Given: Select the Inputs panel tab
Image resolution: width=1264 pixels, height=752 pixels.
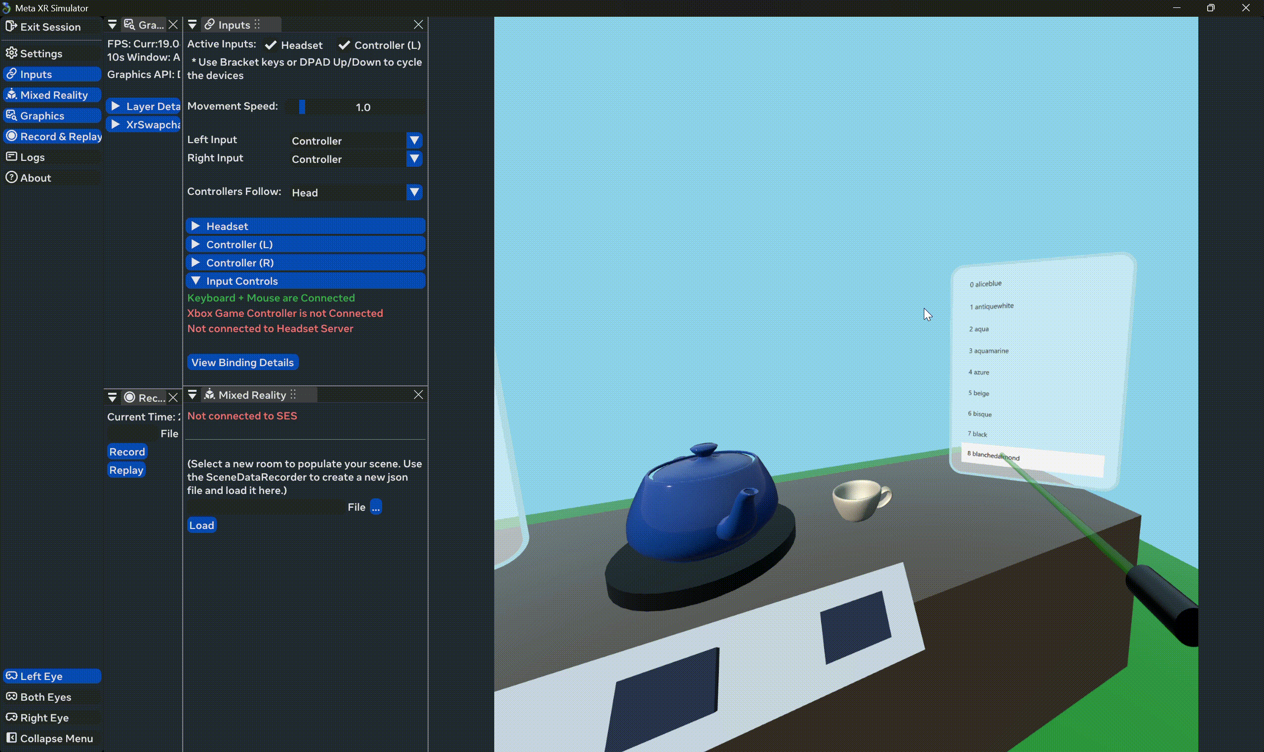Looking at the screenshot, I should tap(234, 25).
